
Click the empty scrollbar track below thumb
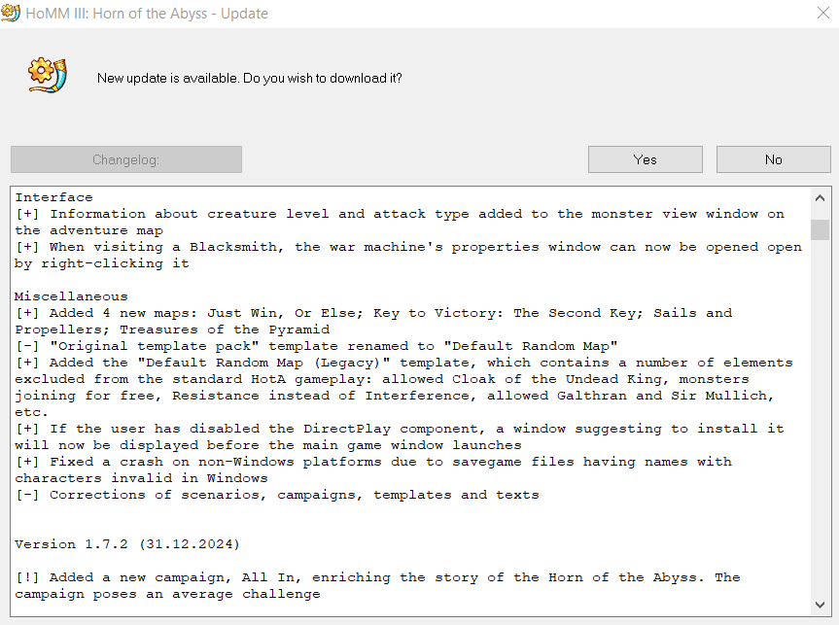tap(820, 417)
